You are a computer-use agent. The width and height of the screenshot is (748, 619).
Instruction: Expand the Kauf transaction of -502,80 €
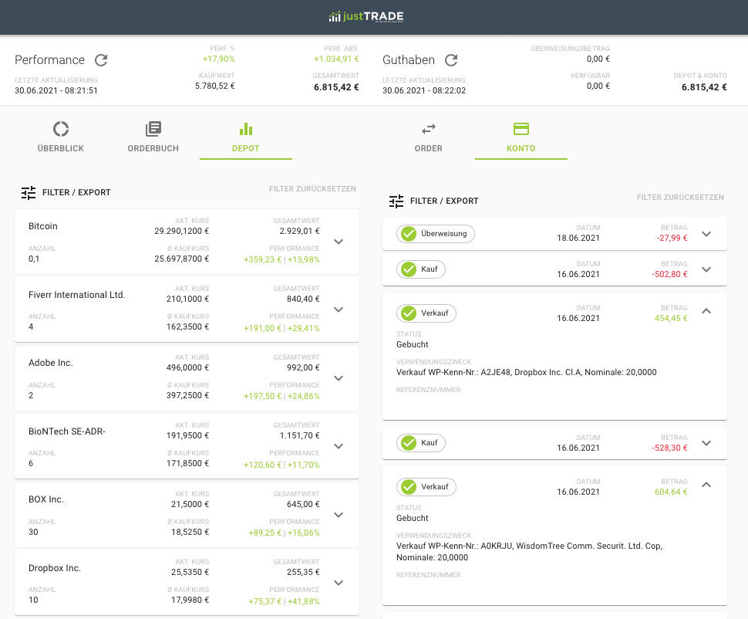706,269
